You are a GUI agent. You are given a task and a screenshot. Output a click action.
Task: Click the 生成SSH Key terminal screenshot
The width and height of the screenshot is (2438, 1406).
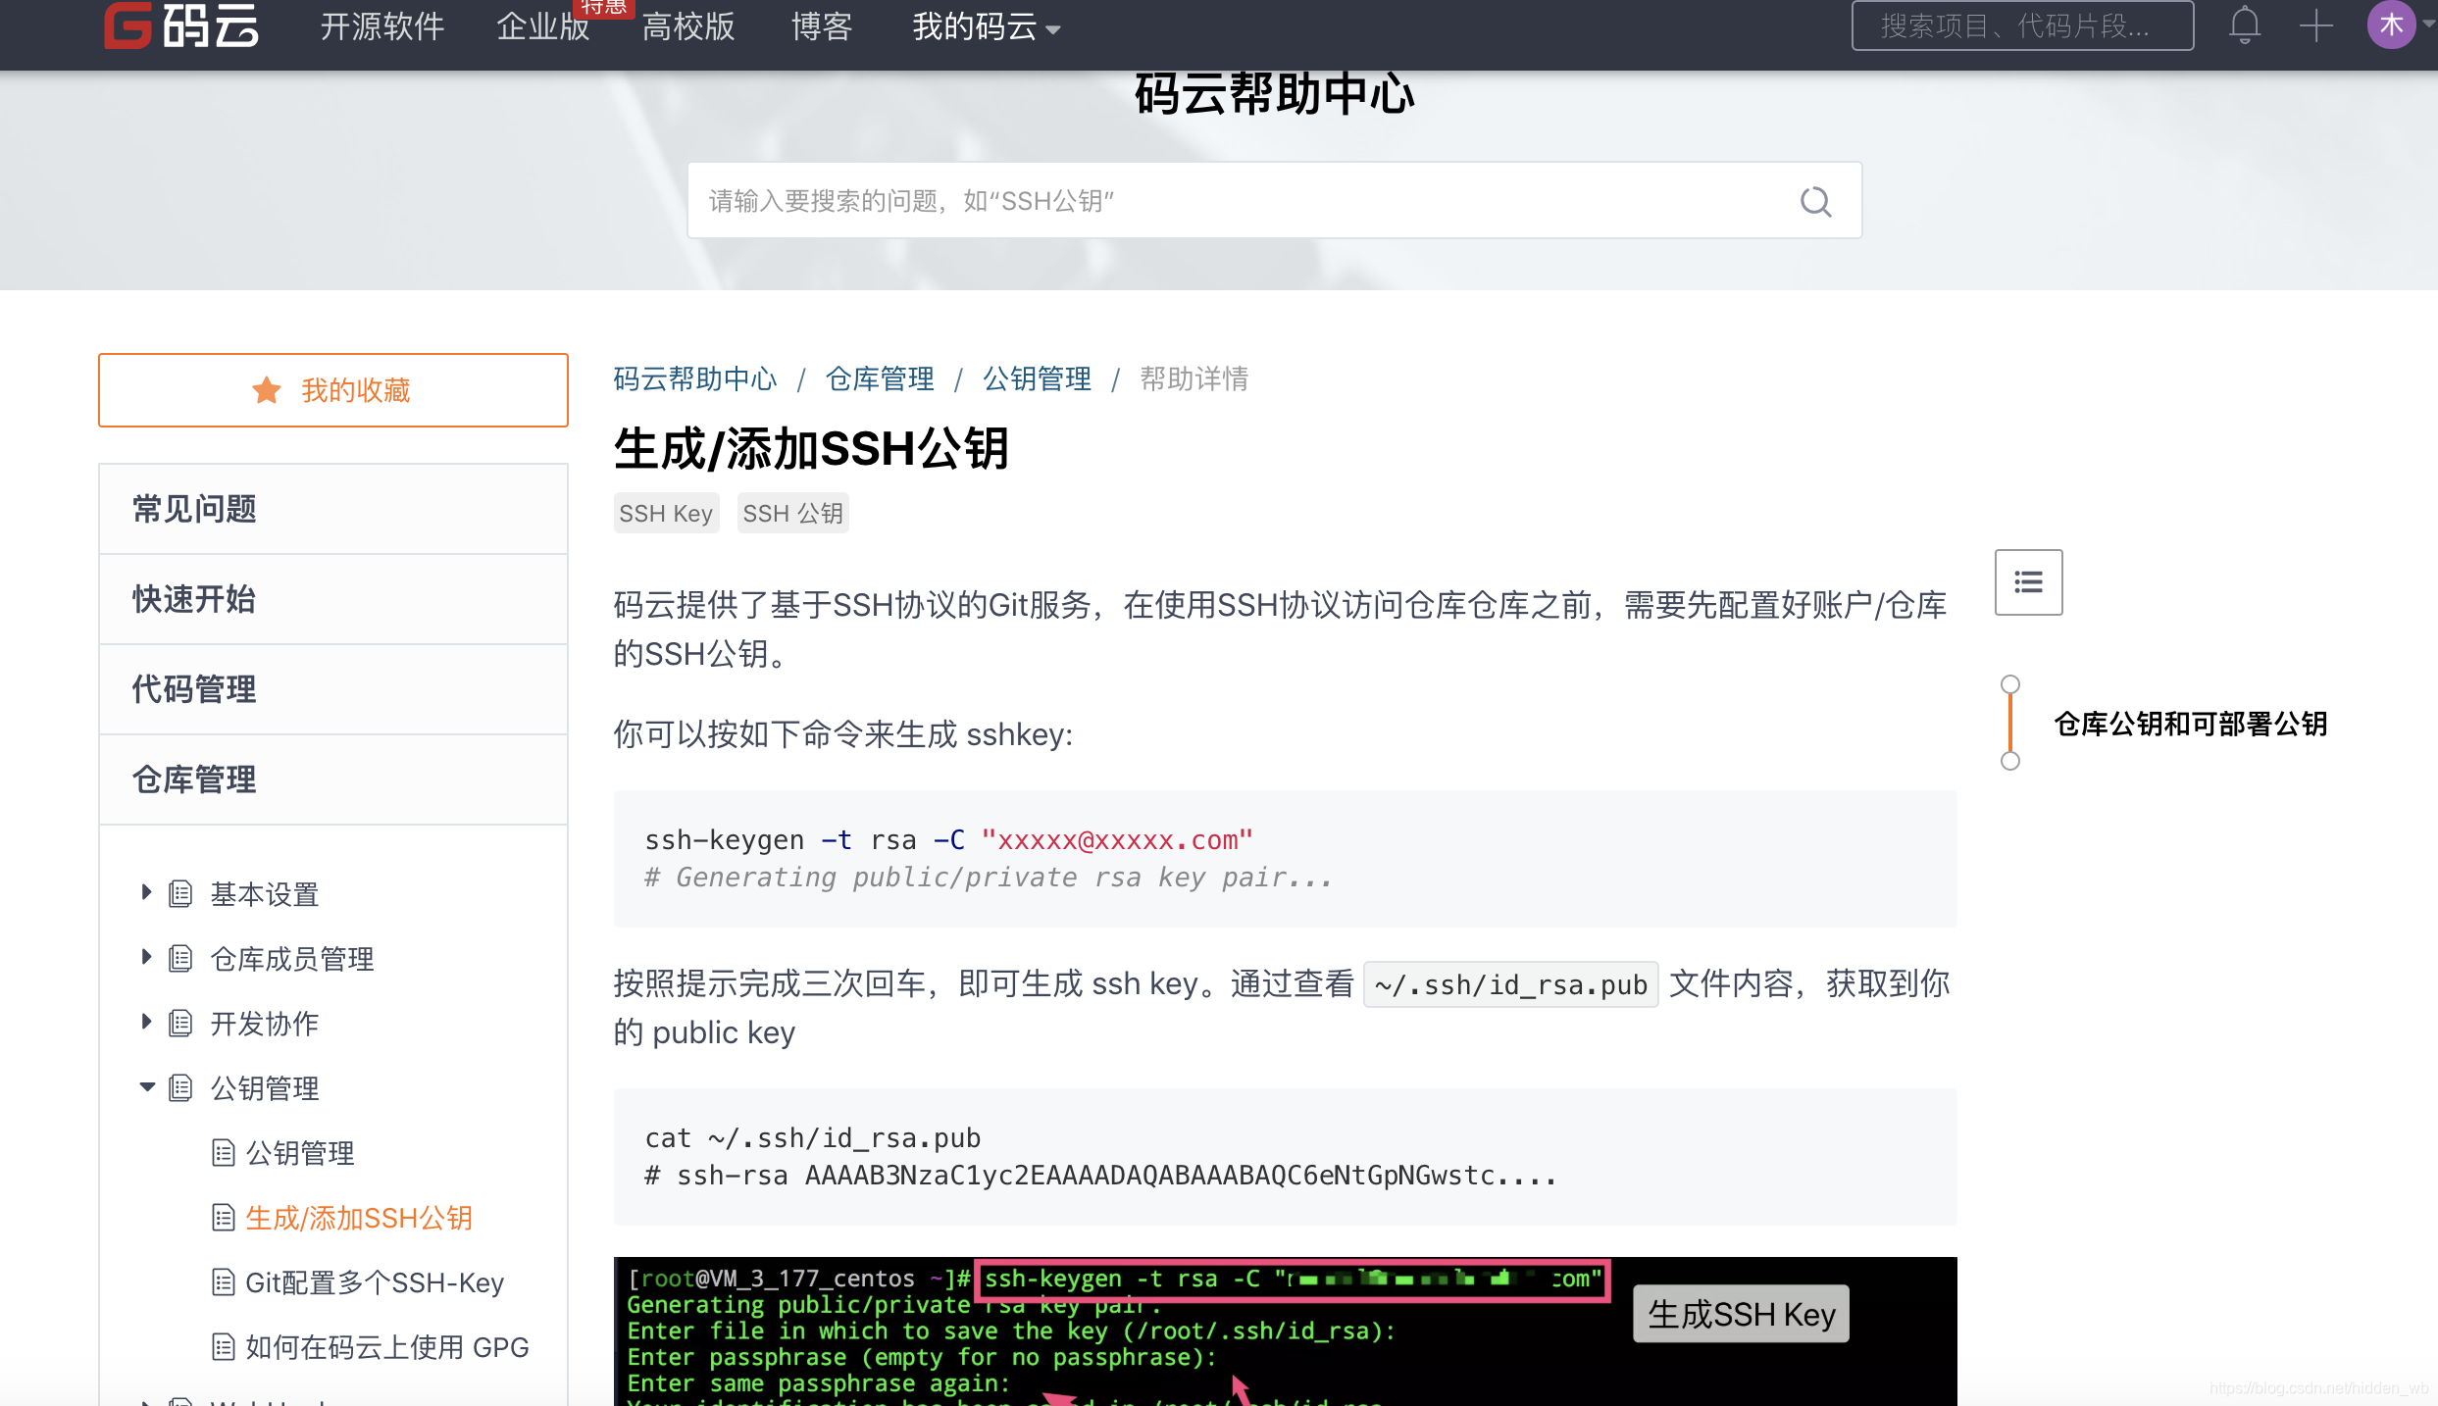click(x=1285, y=1331)
